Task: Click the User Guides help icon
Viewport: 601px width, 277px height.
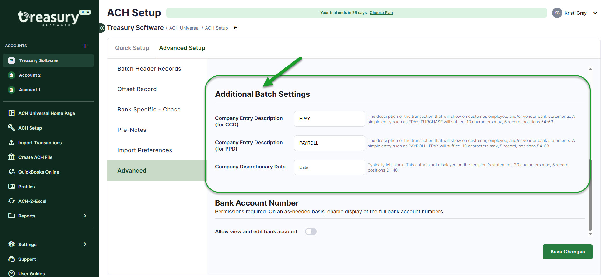Action: point(11,273)
